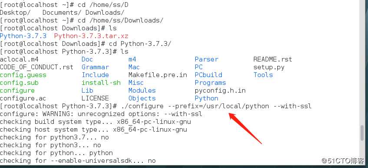The image size is (368, 168).
Task: Click the 'checking build system type' line
Action: pos(95,122)
